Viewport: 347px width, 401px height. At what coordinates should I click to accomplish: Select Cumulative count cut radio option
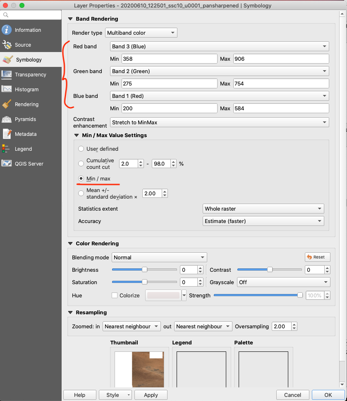pyautogui.click(x=81, y=164)
